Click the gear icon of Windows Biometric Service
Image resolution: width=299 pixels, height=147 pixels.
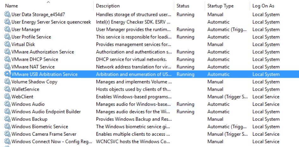tap(7, 127)
